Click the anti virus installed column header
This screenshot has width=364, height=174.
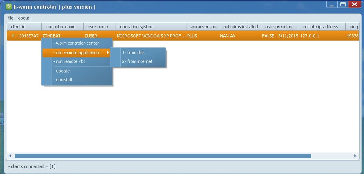240,27
